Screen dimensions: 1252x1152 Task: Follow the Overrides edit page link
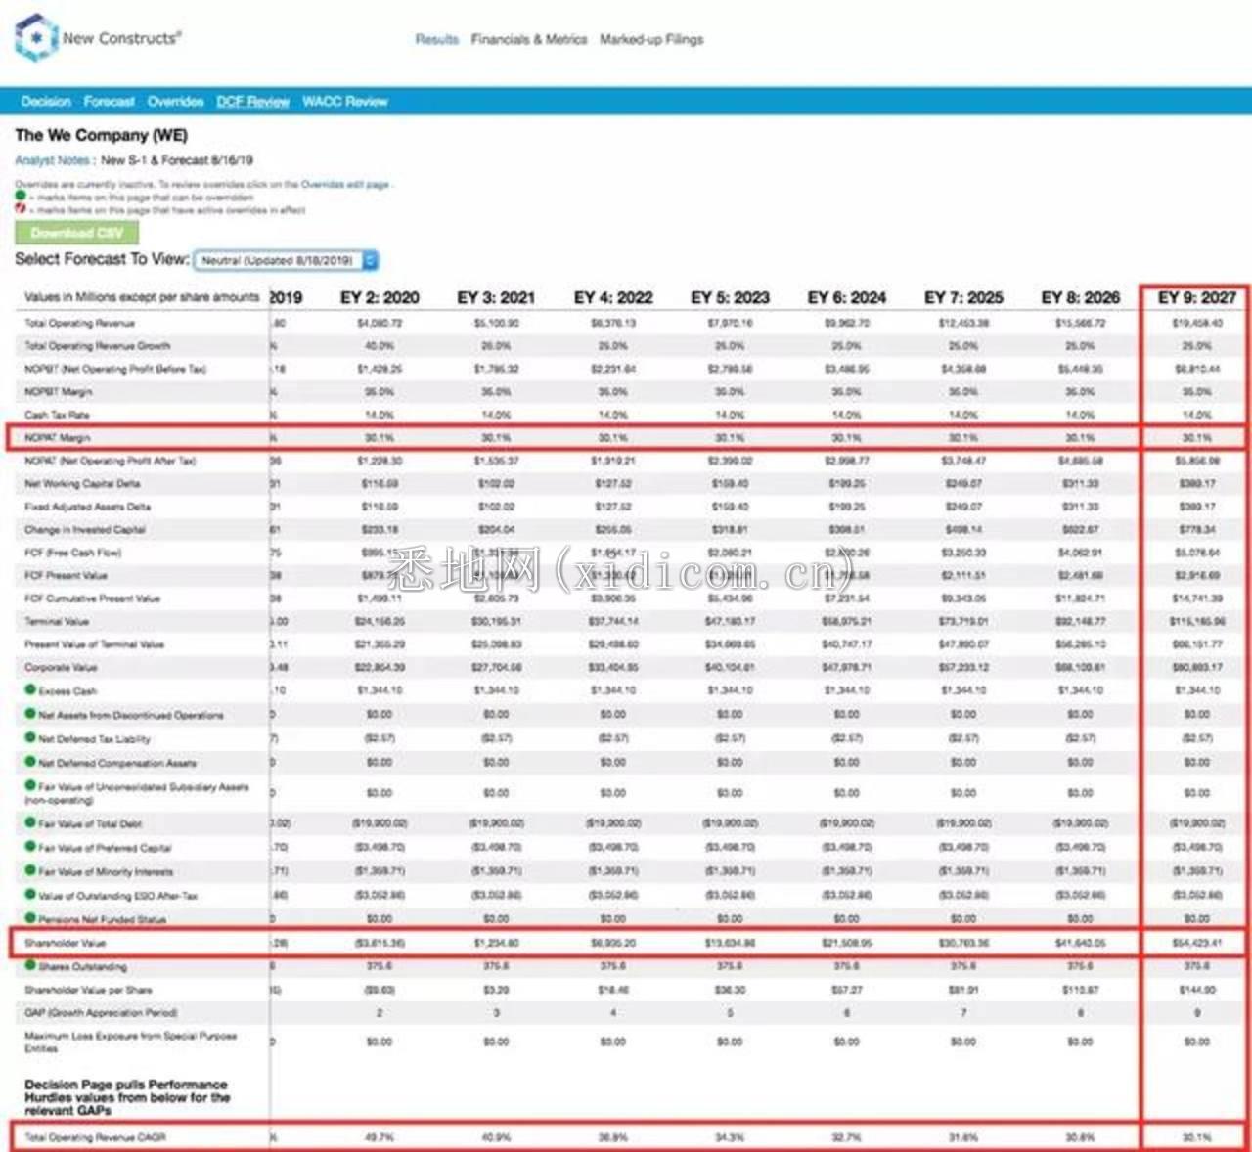click(344, 184)
